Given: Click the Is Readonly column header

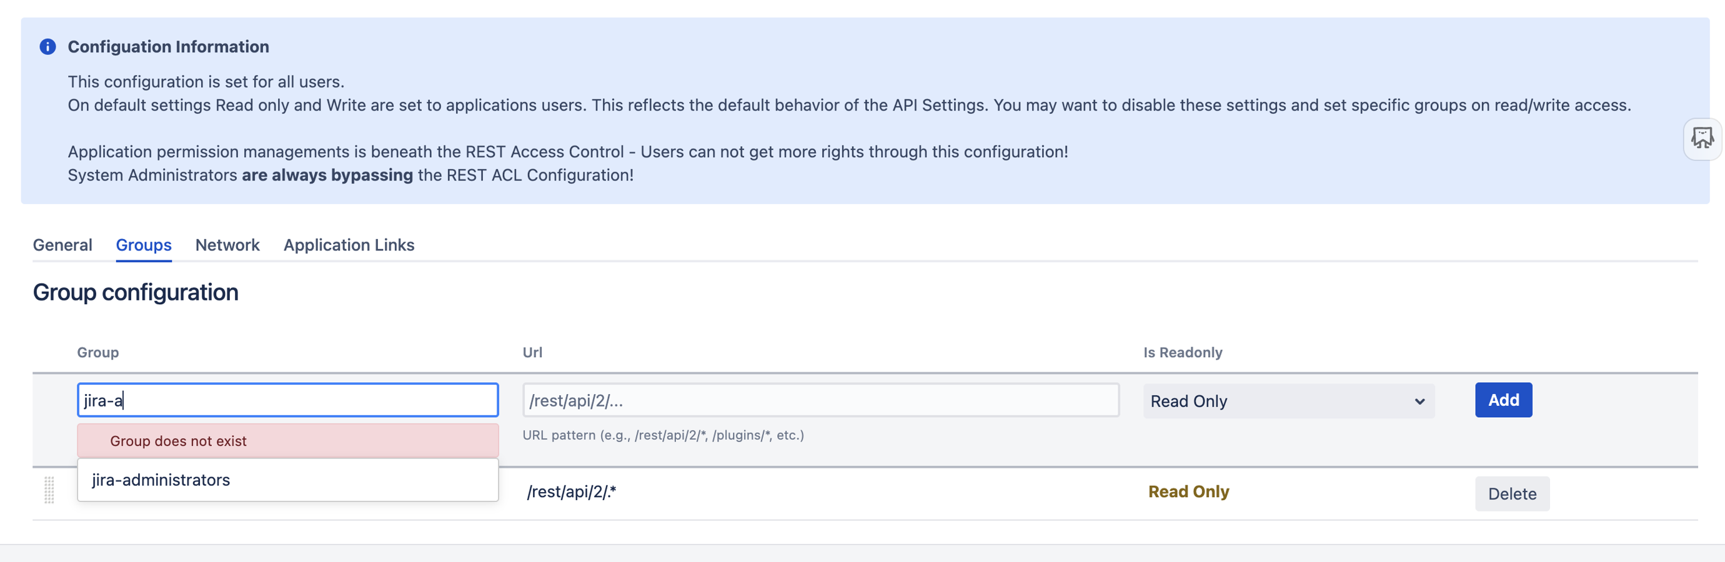Looking at the screenshot, I should (x=1182, y=353).
